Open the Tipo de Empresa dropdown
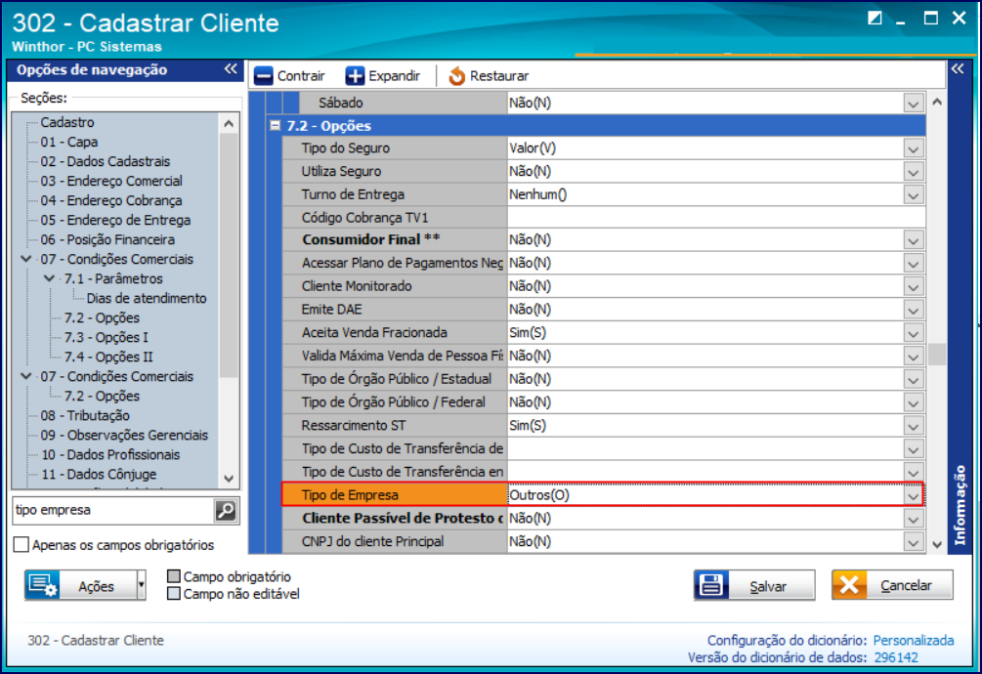The width and height of the screenshot is (982, 674). coord(913,495)
